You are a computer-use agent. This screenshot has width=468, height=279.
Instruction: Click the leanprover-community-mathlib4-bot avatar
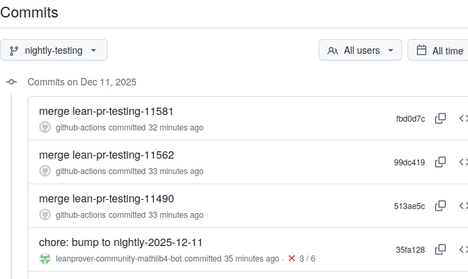point(45,259)
